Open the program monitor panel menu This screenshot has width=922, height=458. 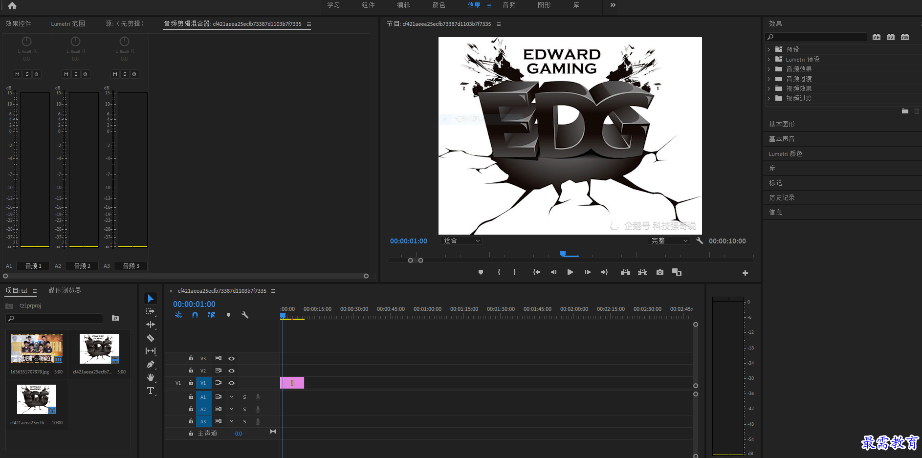point(499,24)
